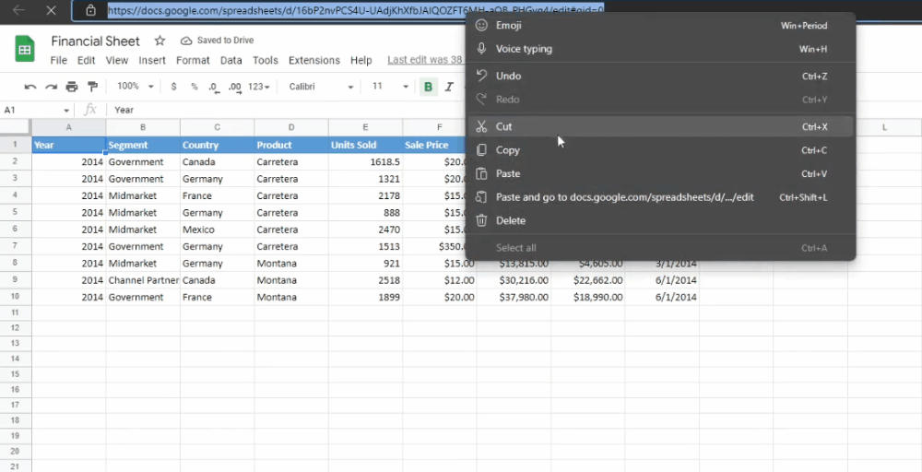Stop page loading with X button

coord(51,10)
